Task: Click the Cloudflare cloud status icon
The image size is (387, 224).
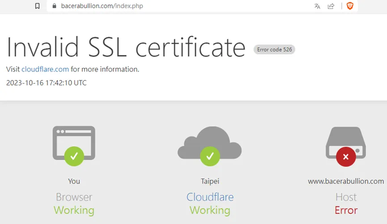Action: [209, 146]
